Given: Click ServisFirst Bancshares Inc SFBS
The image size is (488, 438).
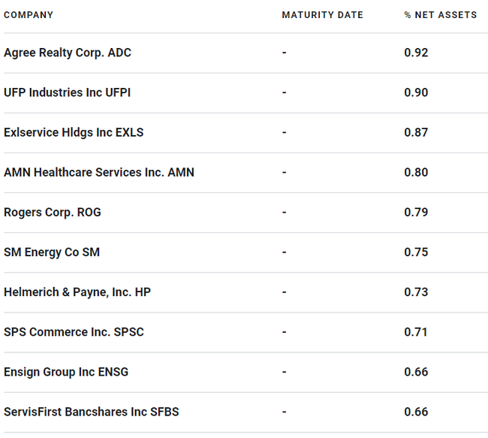Looking at the screenshot, I should click(x=92, y=412).
